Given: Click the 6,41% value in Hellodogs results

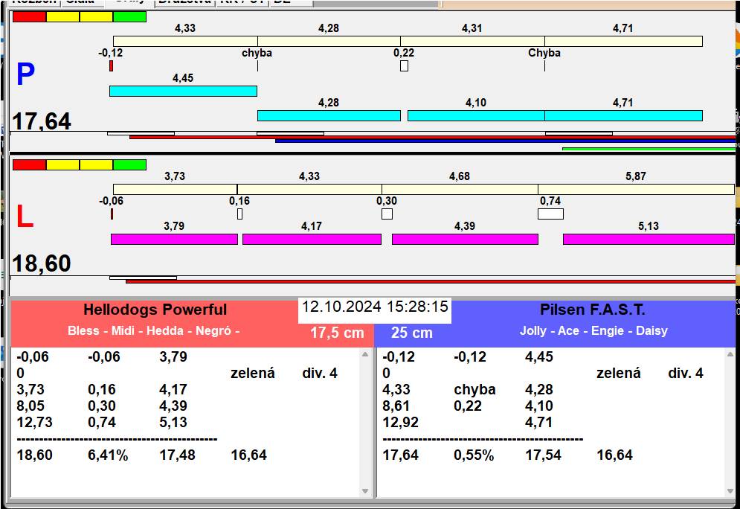Looking at the screenshot, I should point(108,455).
